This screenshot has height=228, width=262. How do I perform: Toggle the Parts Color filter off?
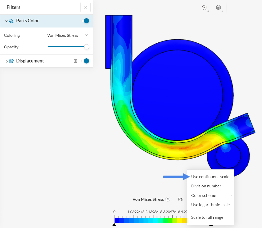[x=85, y=21]
